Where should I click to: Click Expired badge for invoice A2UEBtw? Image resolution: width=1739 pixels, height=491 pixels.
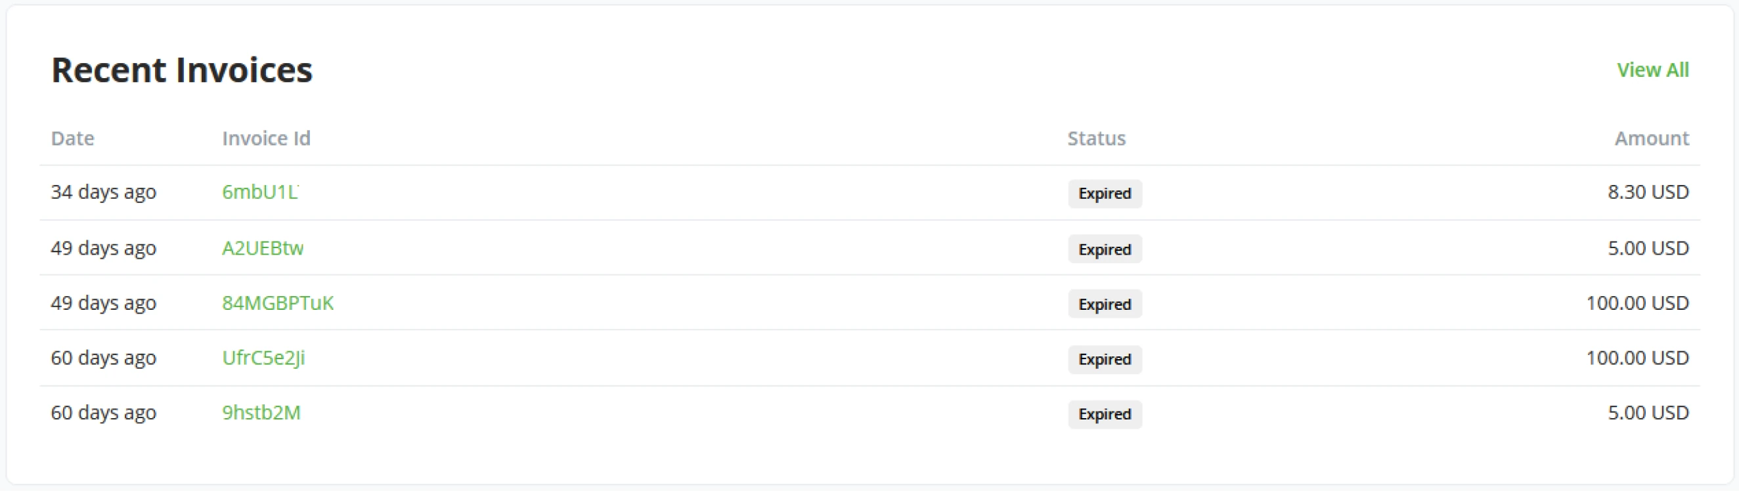click(1105, 249)
